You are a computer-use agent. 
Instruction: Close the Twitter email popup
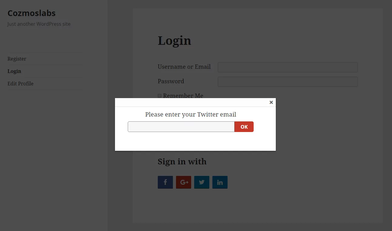pyautogui.click(x=271, y=102)
